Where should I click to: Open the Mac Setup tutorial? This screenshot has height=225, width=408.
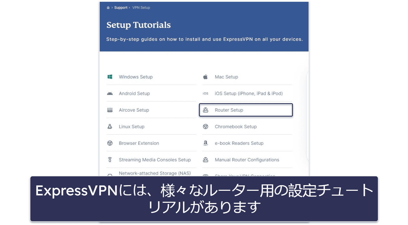tap(226, 77)
